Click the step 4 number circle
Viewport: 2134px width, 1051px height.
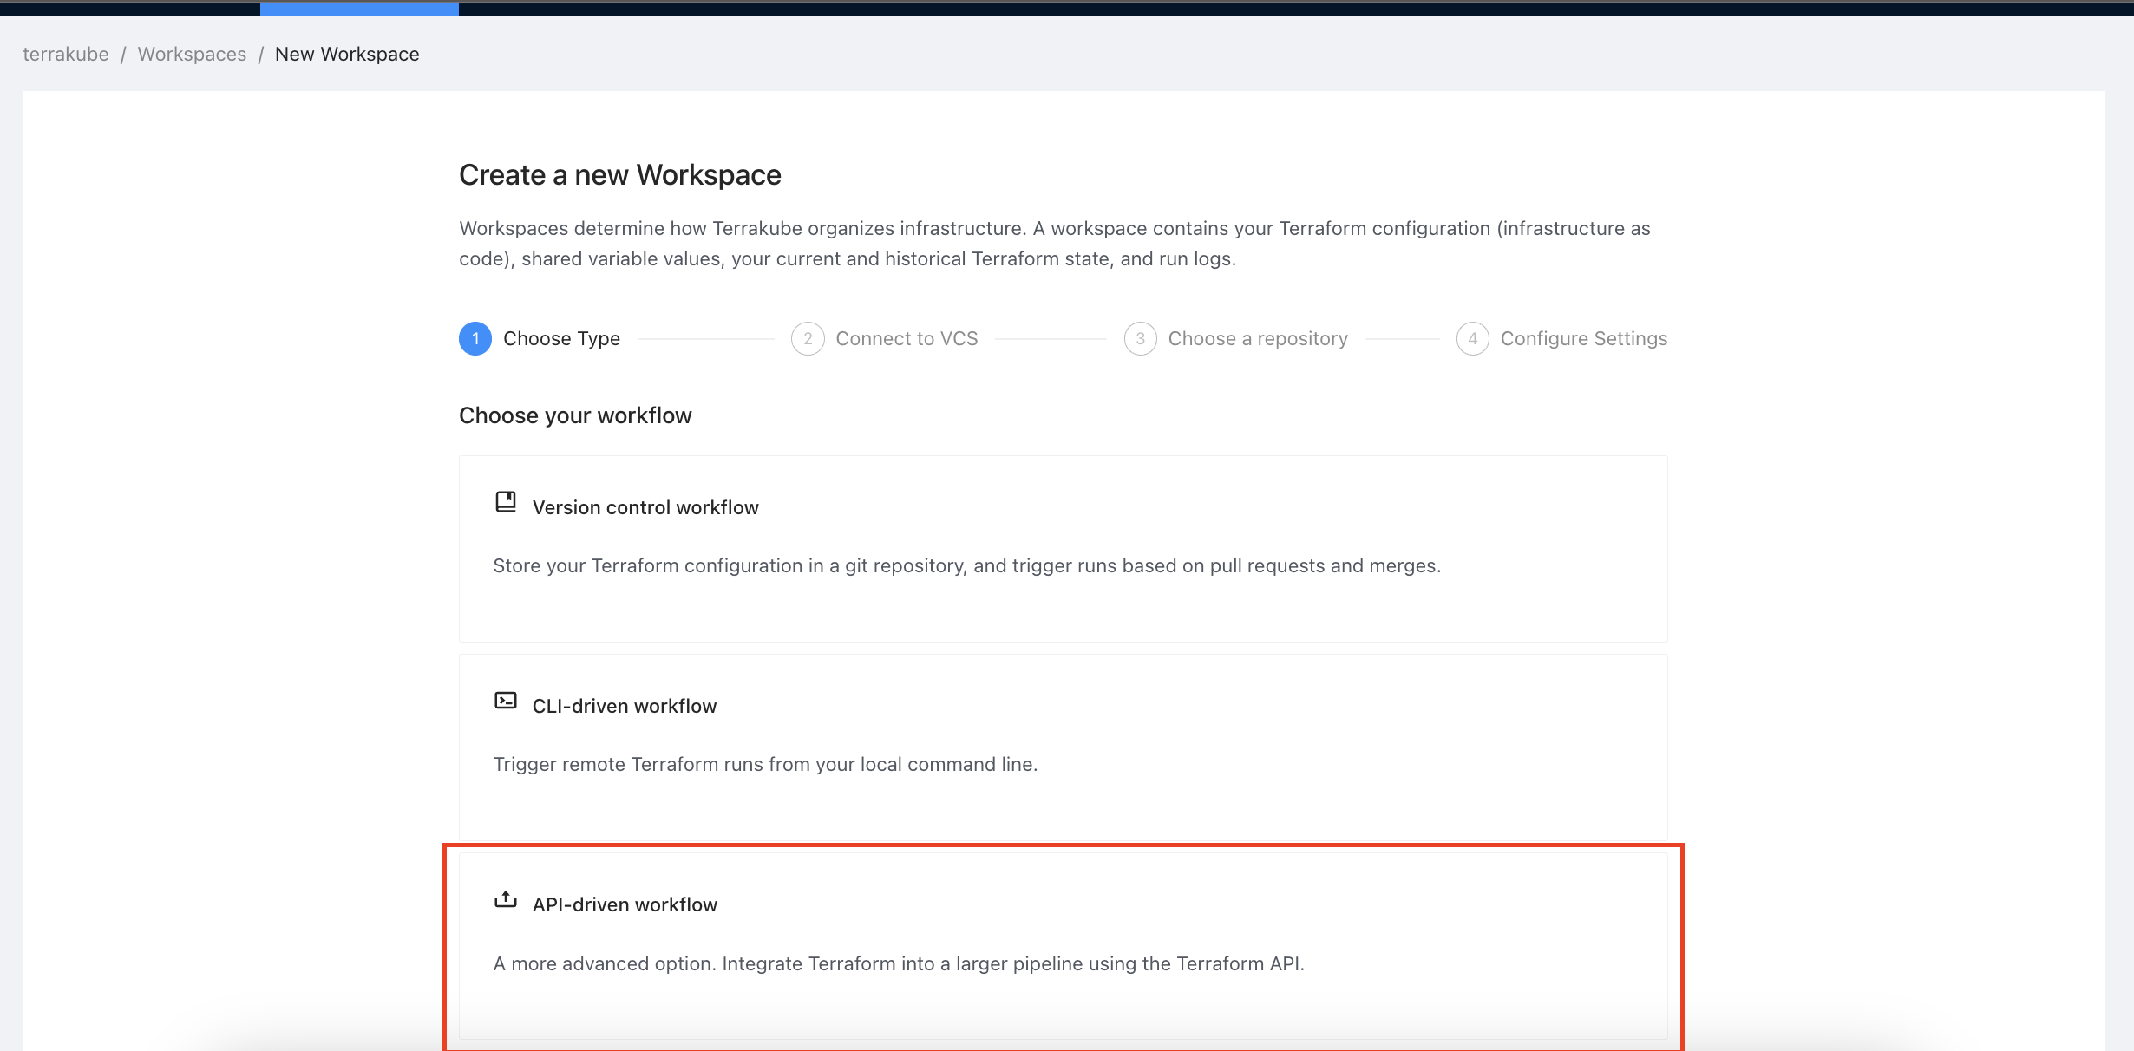(x=1472, y=338)
